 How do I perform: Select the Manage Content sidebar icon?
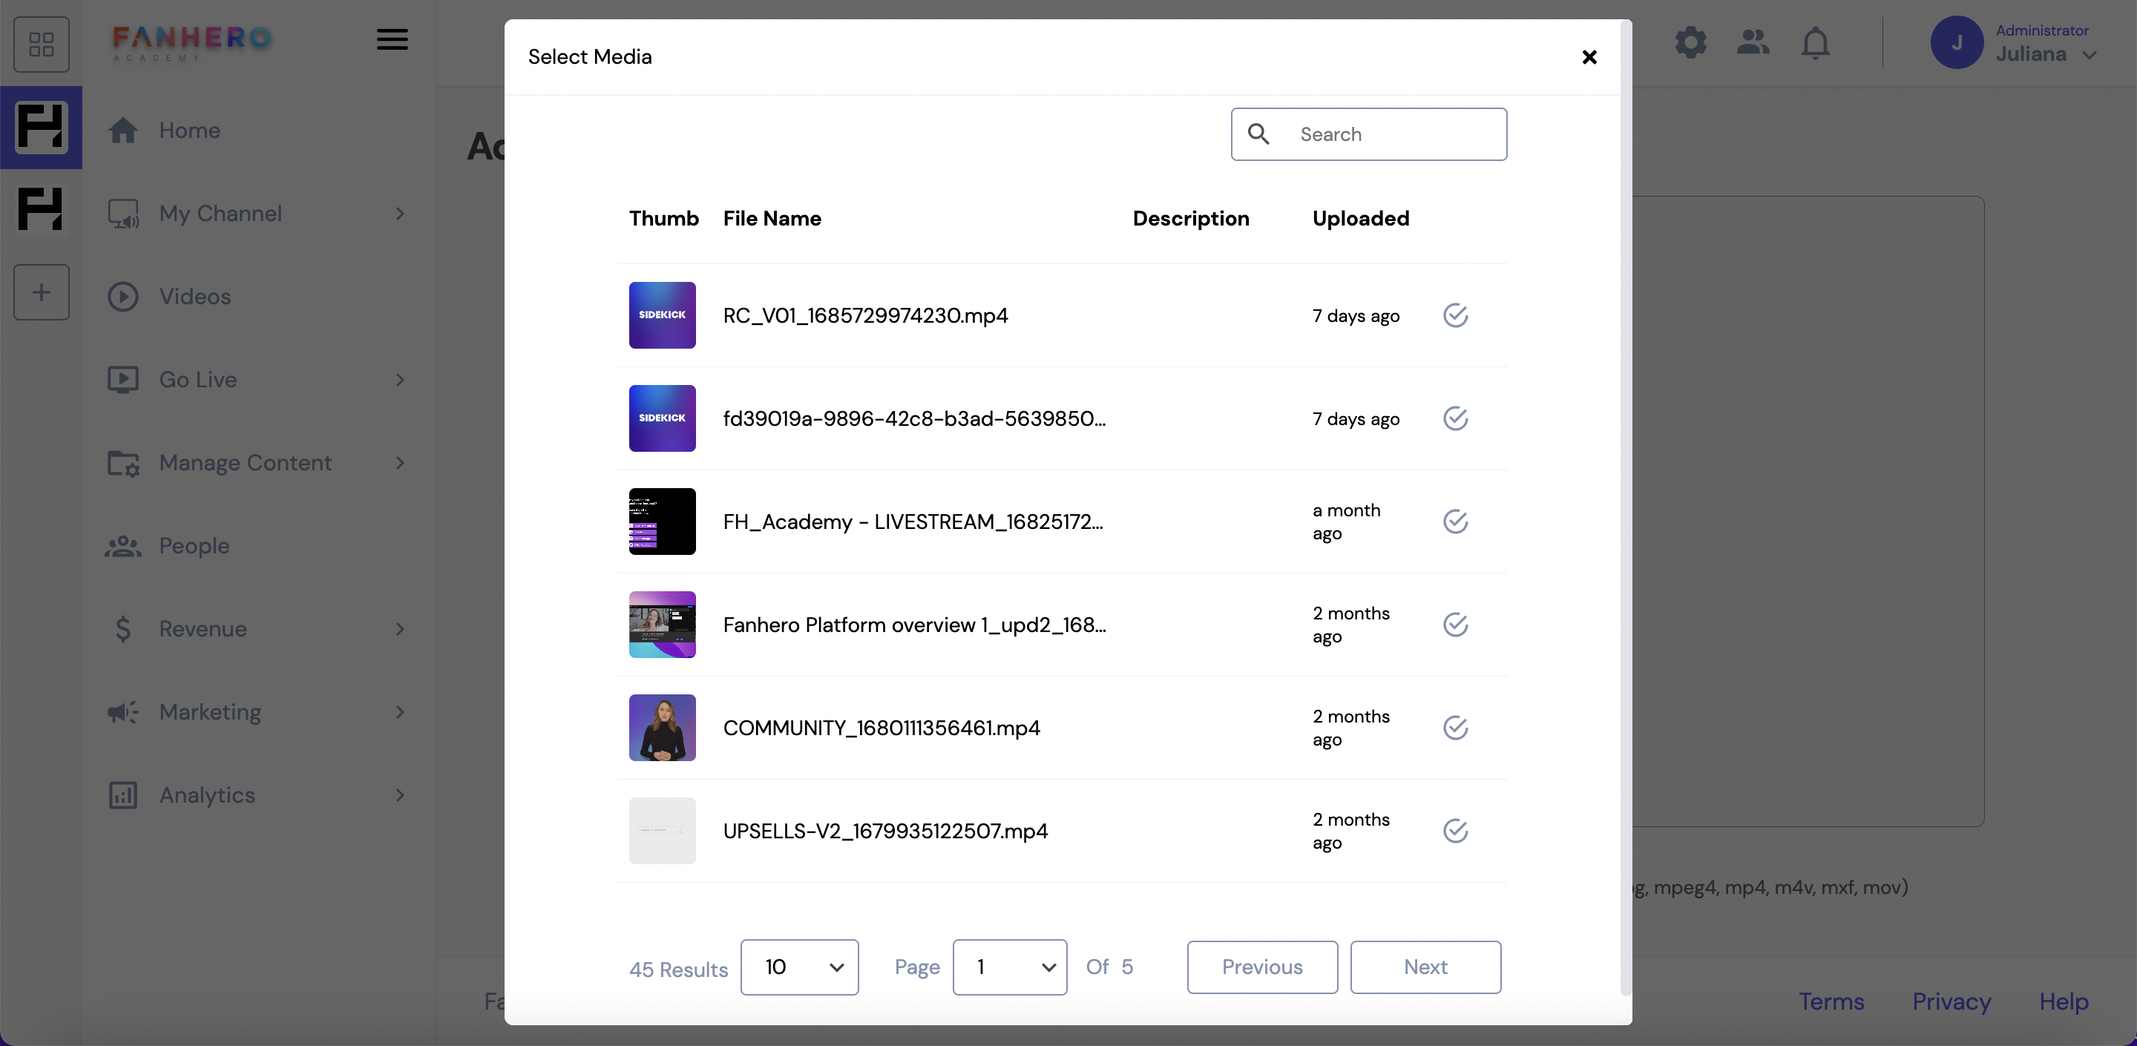coord(122,463)
